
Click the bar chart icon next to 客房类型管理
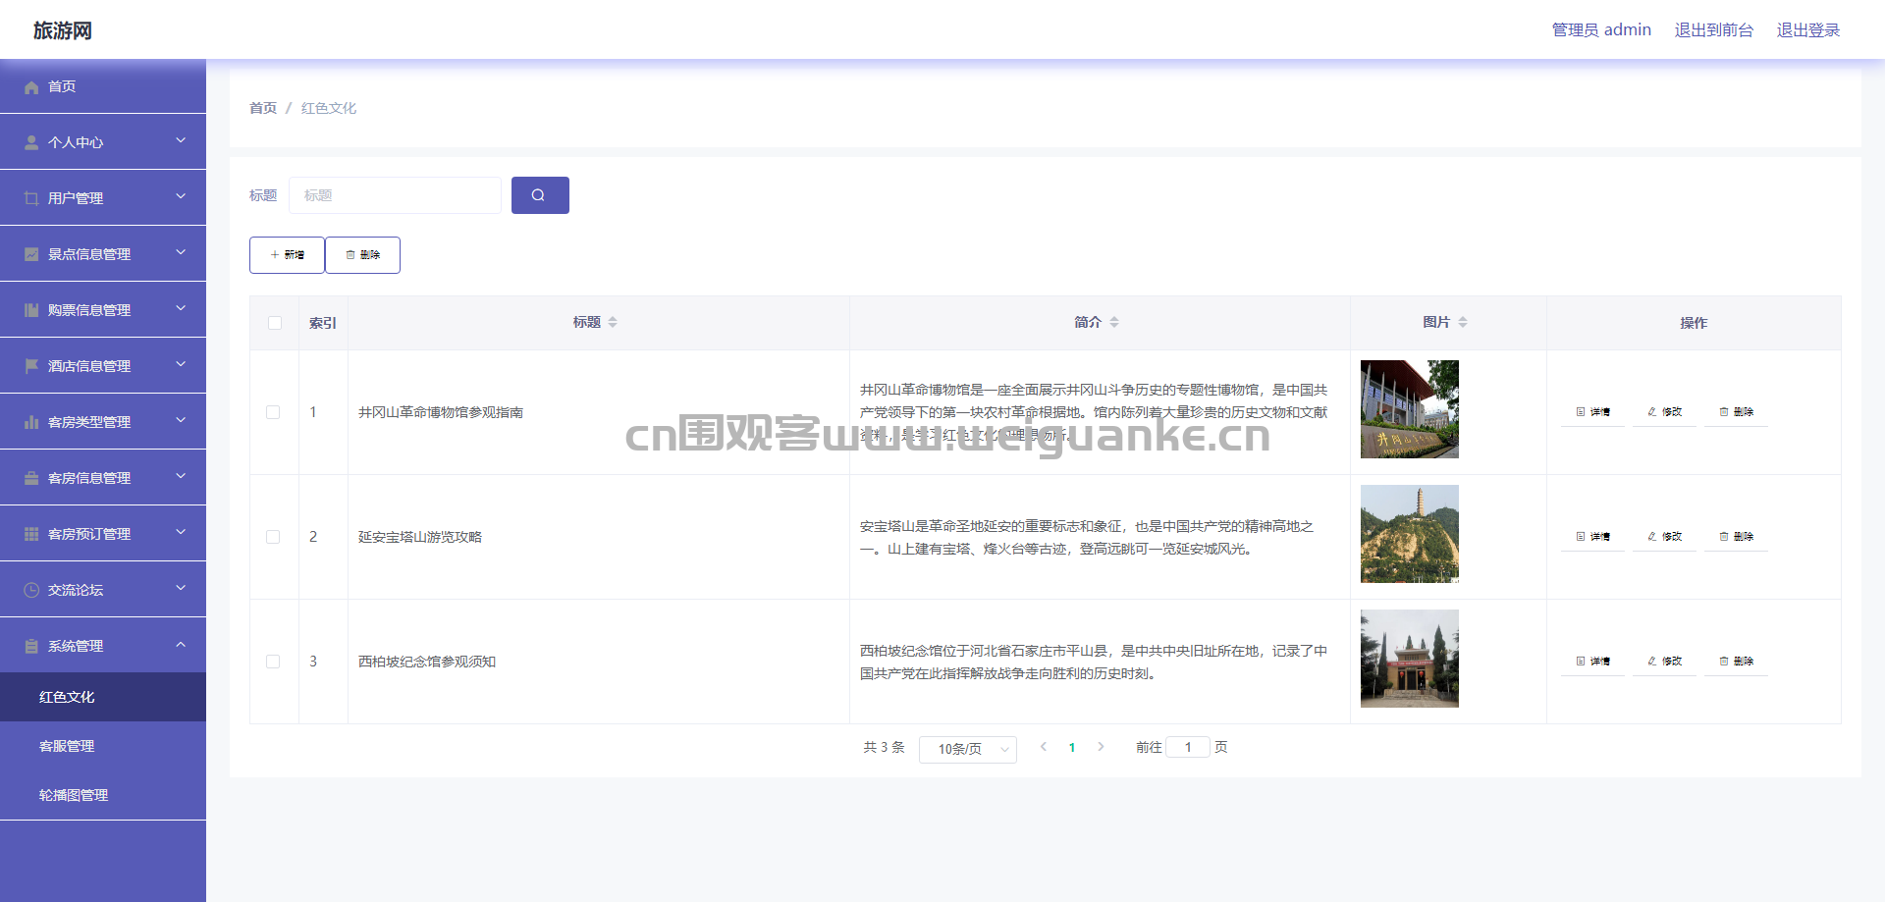31,423
